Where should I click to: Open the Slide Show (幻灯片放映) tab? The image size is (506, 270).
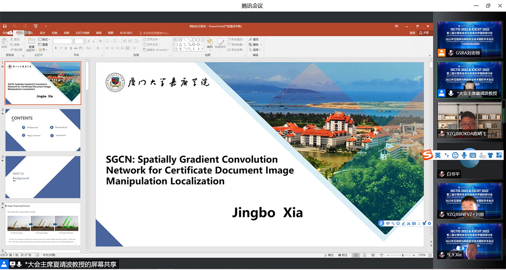pos(83,33)
